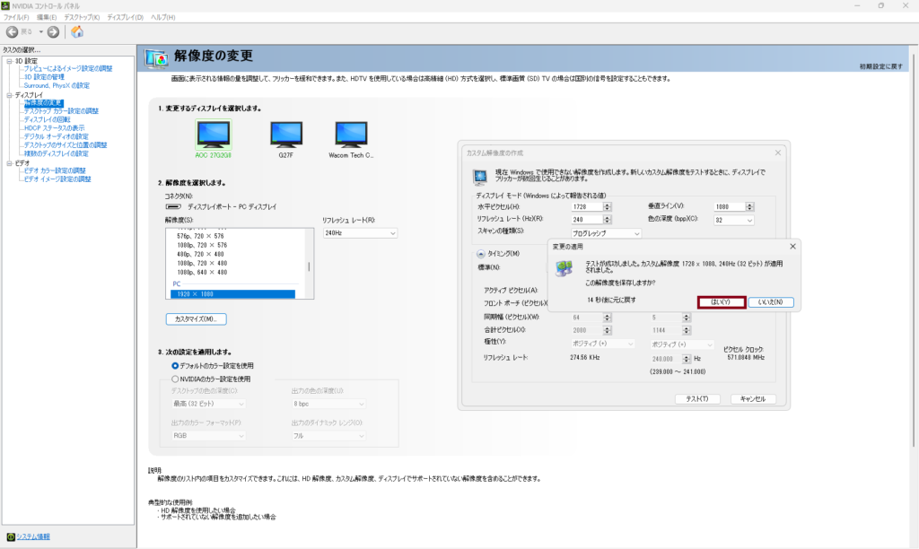Click the Home icon in the toolbar
919x549 pixels.
point(77,31)
